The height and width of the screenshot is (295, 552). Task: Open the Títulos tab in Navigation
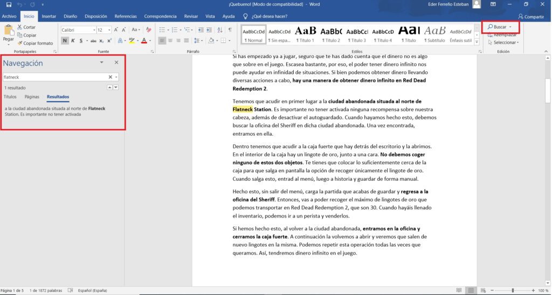(10, 97)
